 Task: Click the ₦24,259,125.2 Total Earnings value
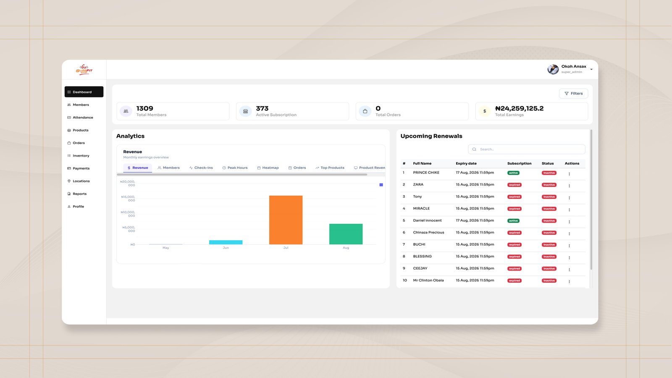pos(519,108)
